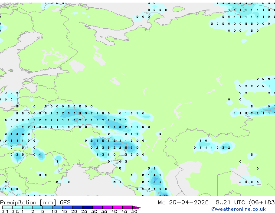The image size is (275, 213).
Task: Click the 15 to 20 mm legend swatch
Action: pos(68,207)
